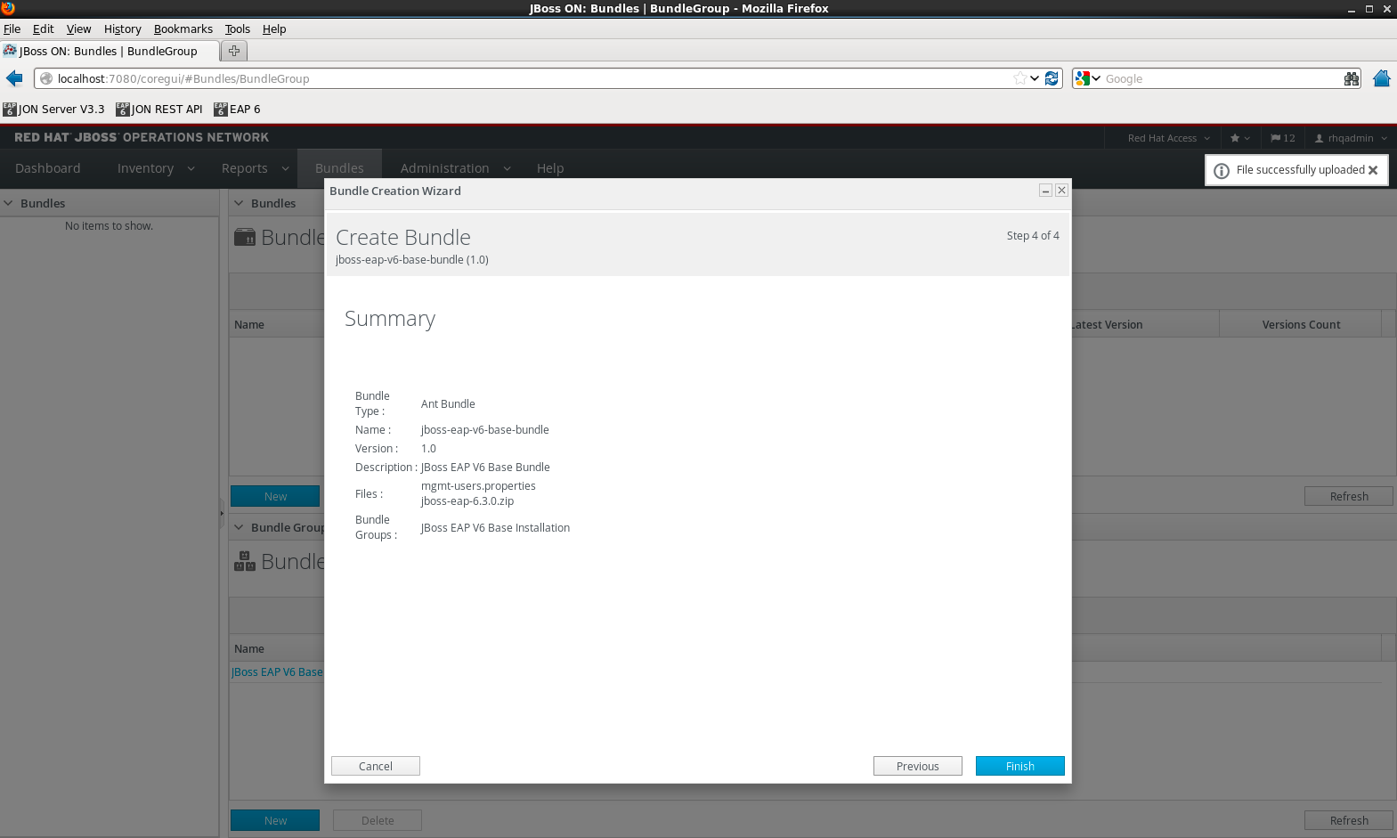Click the browser URL address field
The image size is (1397, 838).
click(534, 78)
